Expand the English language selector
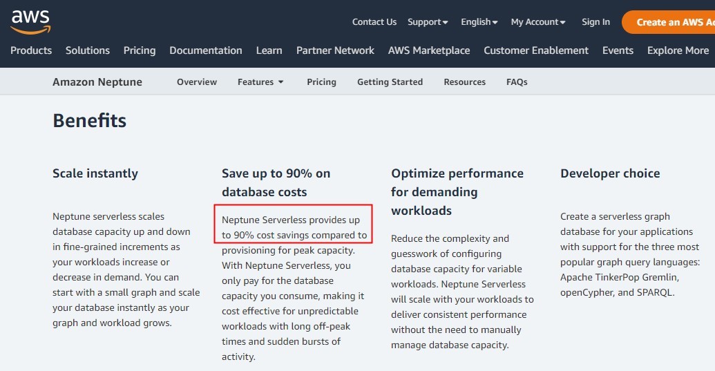 click(479, 22)
